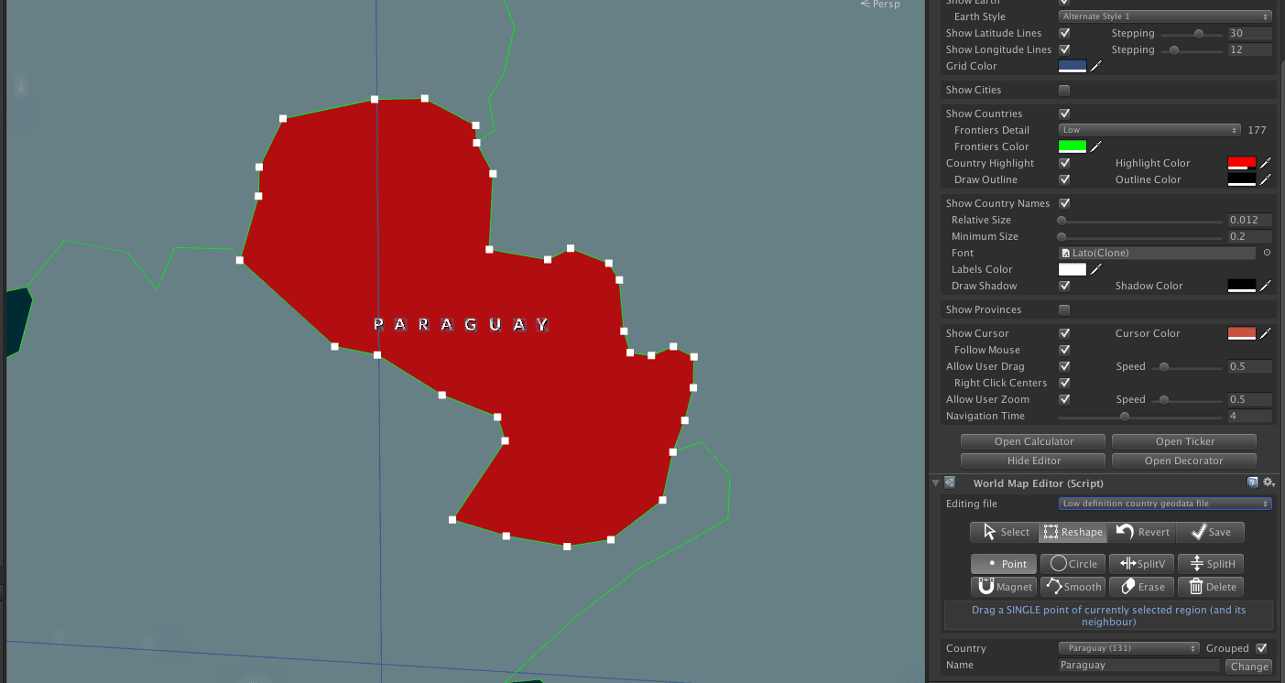Select the SplitV tool
This screenshot has width=1285, height=683.
[1142, 564]
